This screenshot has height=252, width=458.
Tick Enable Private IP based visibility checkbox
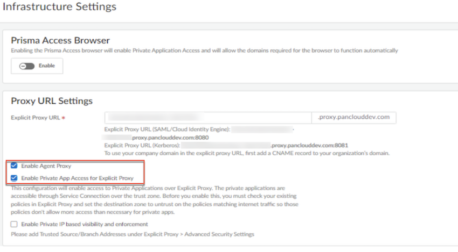[14, 224]
